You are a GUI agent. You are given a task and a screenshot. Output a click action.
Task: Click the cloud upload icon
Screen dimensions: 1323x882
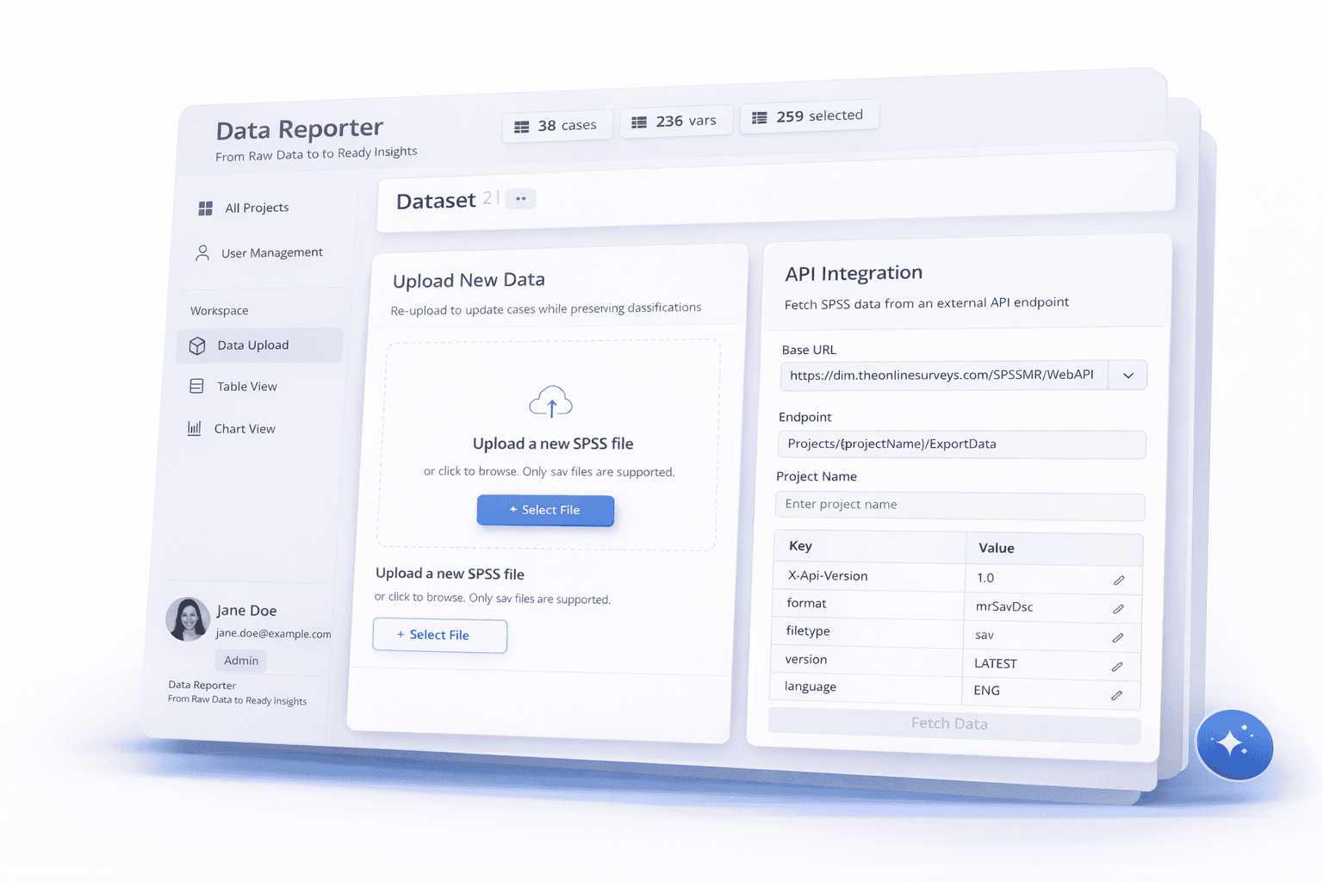(x=551, y=402)
